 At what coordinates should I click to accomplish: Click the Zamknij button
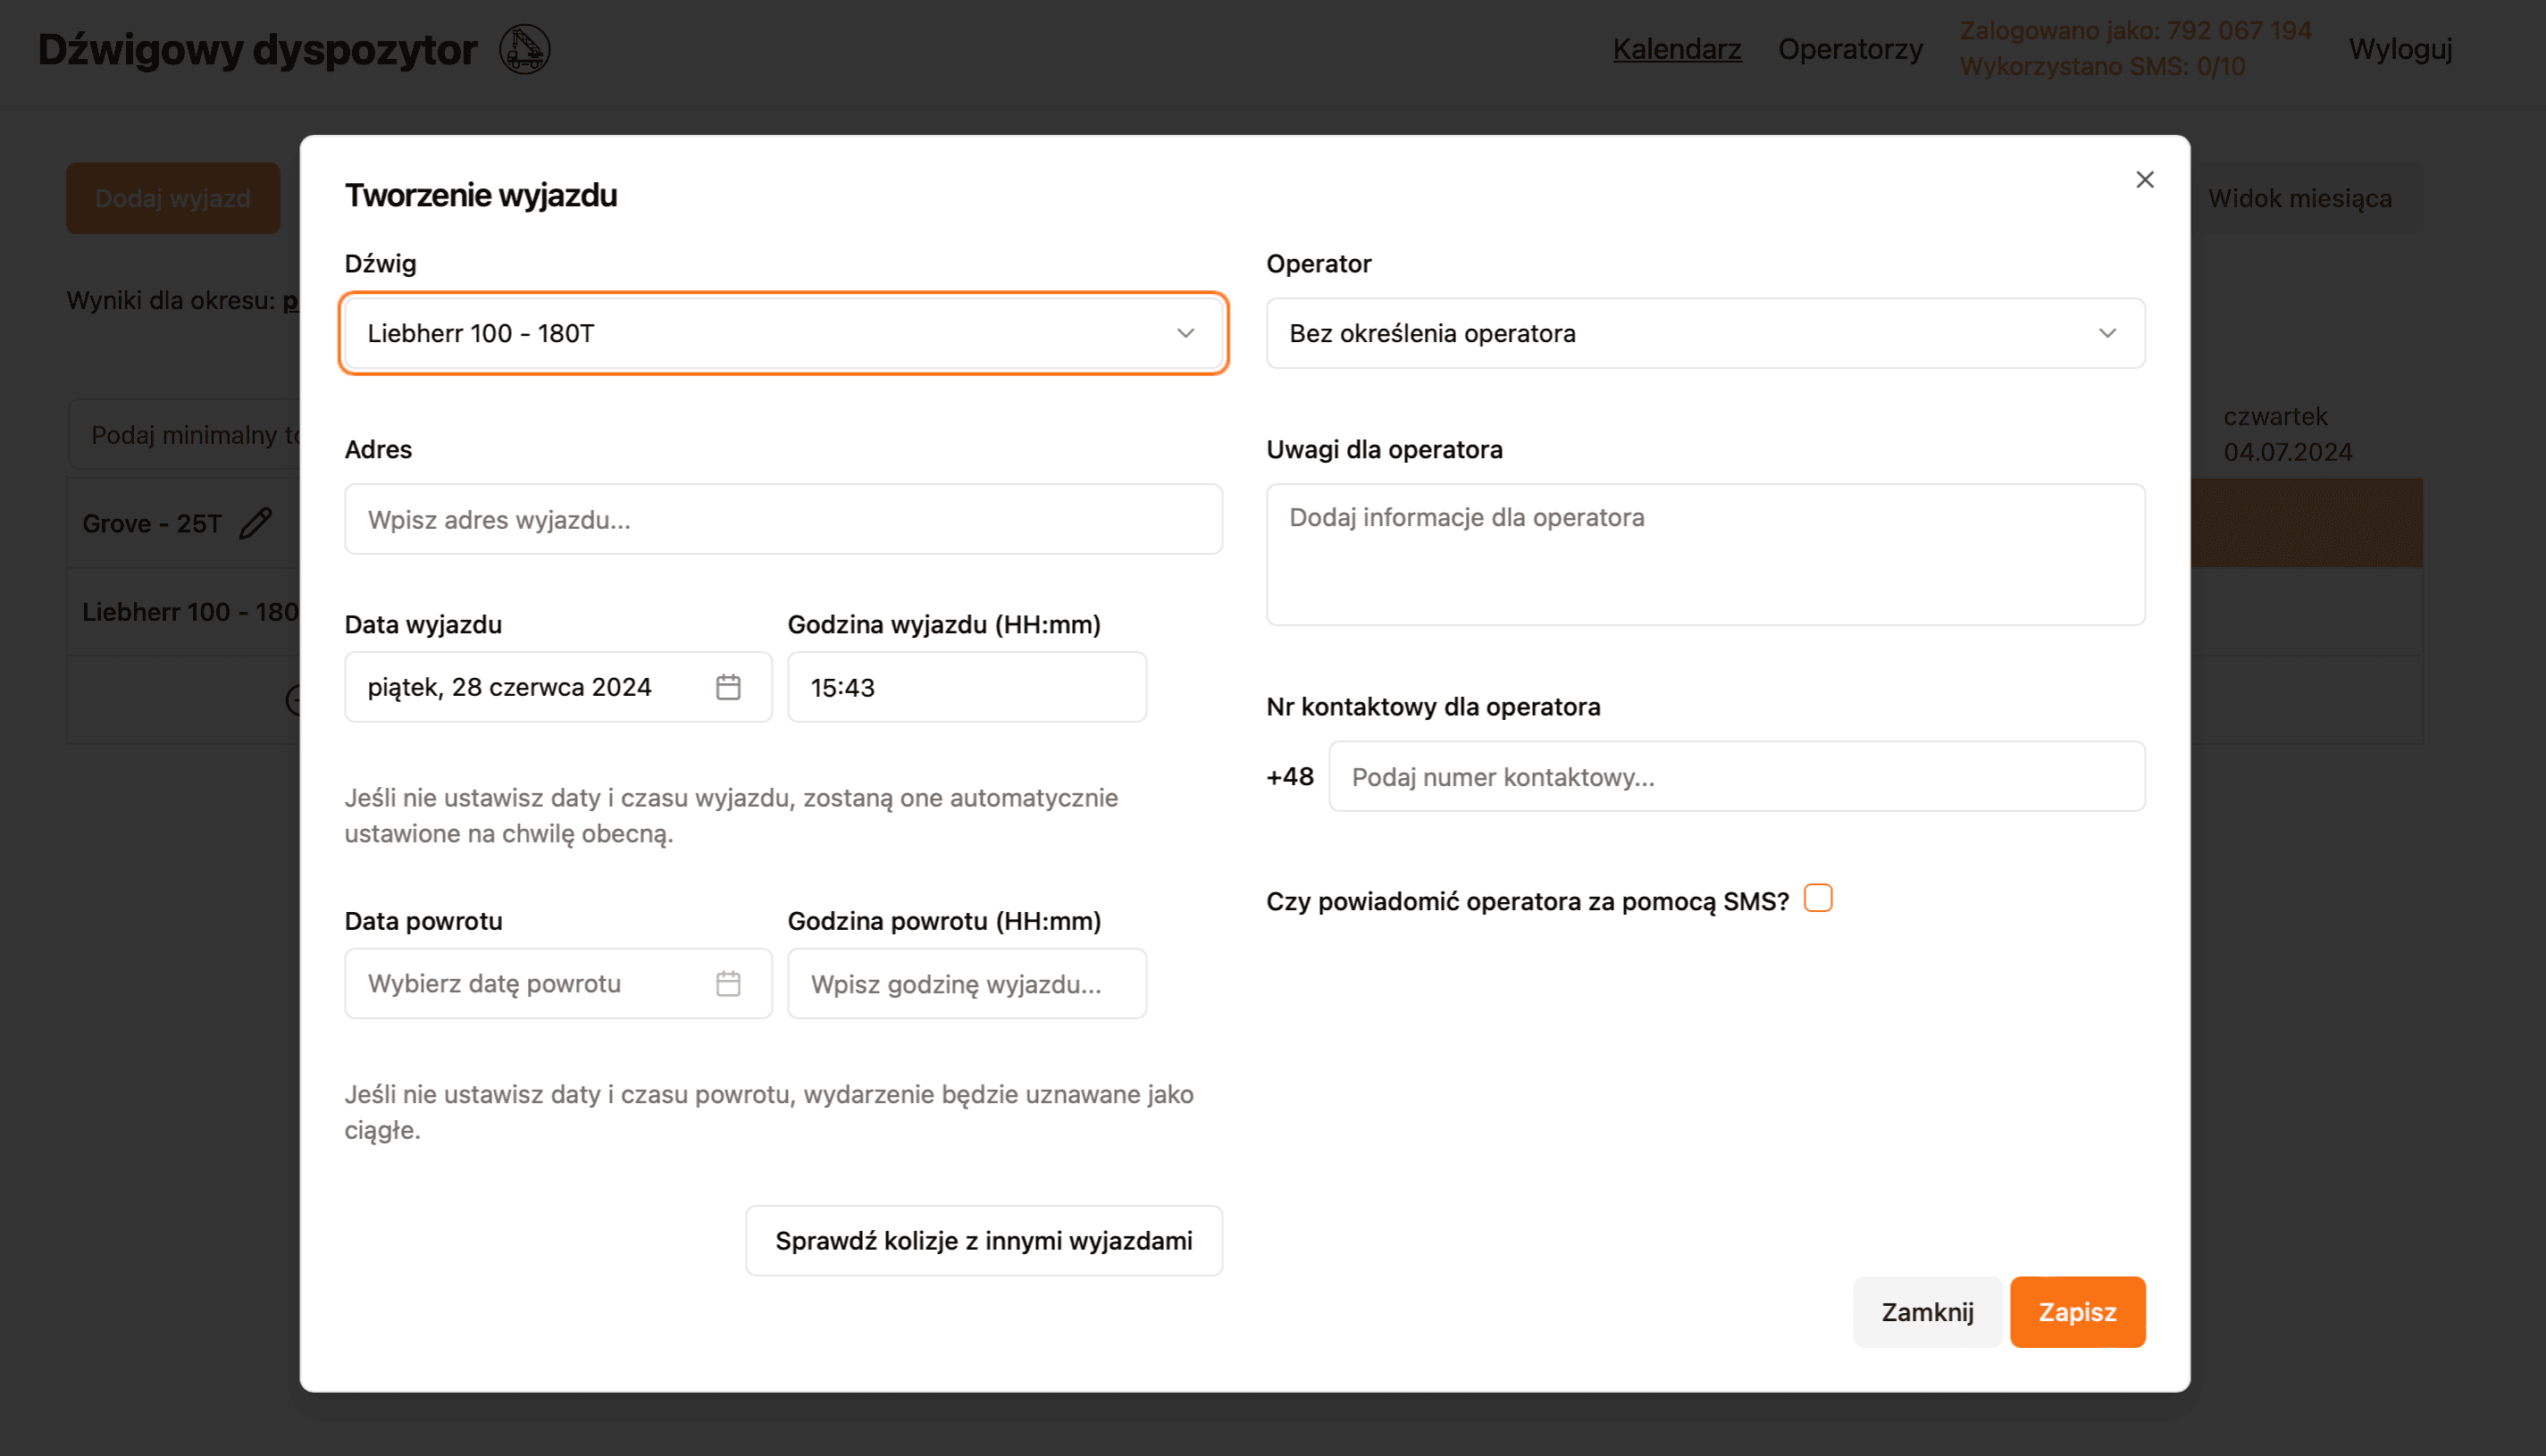(x=1926, y=1311)
